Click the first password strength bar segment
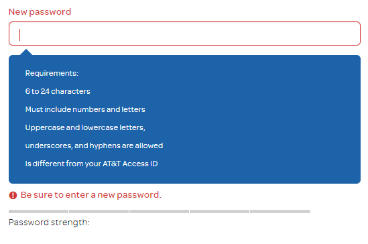The width and height of the screenshot is (368, 244). click(38, 211)
